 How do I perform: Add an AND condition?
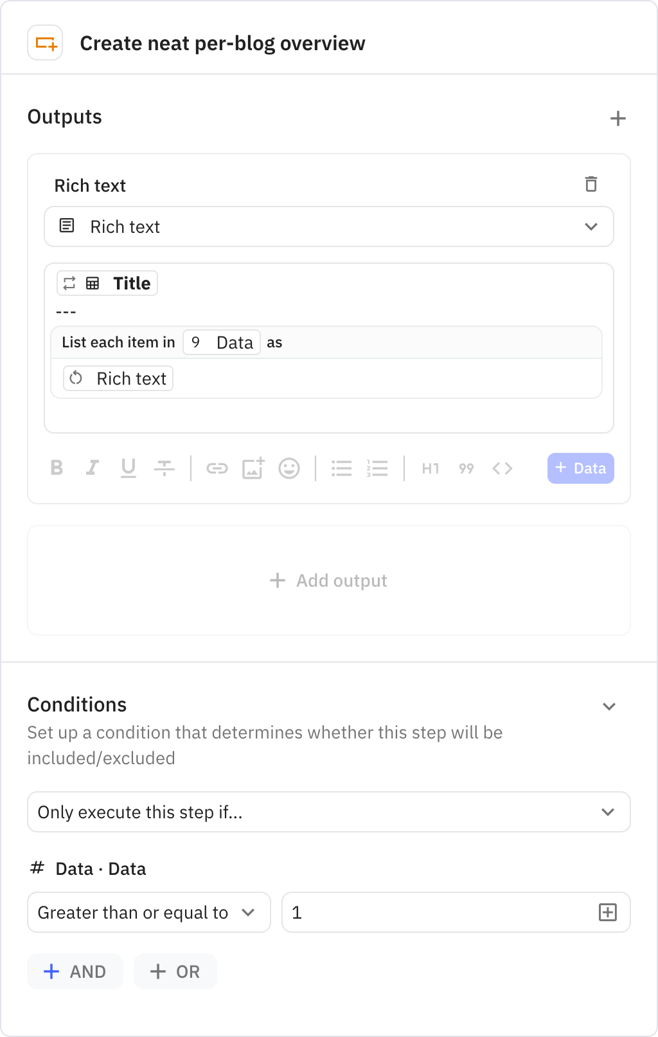[x=75, y=971]
